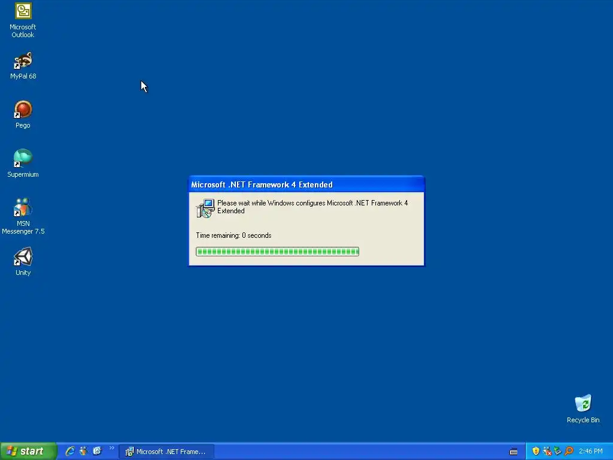This screenshot has width=613, height=460.
Task: Click the 'Please wait while Windows configures' message
Action: click(x=312, y=207)
